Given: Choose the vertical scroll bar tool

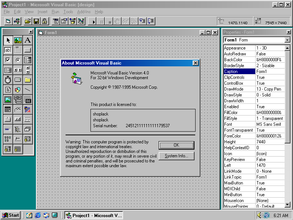Looking at the screenshot, I should (x=28, y=70).
